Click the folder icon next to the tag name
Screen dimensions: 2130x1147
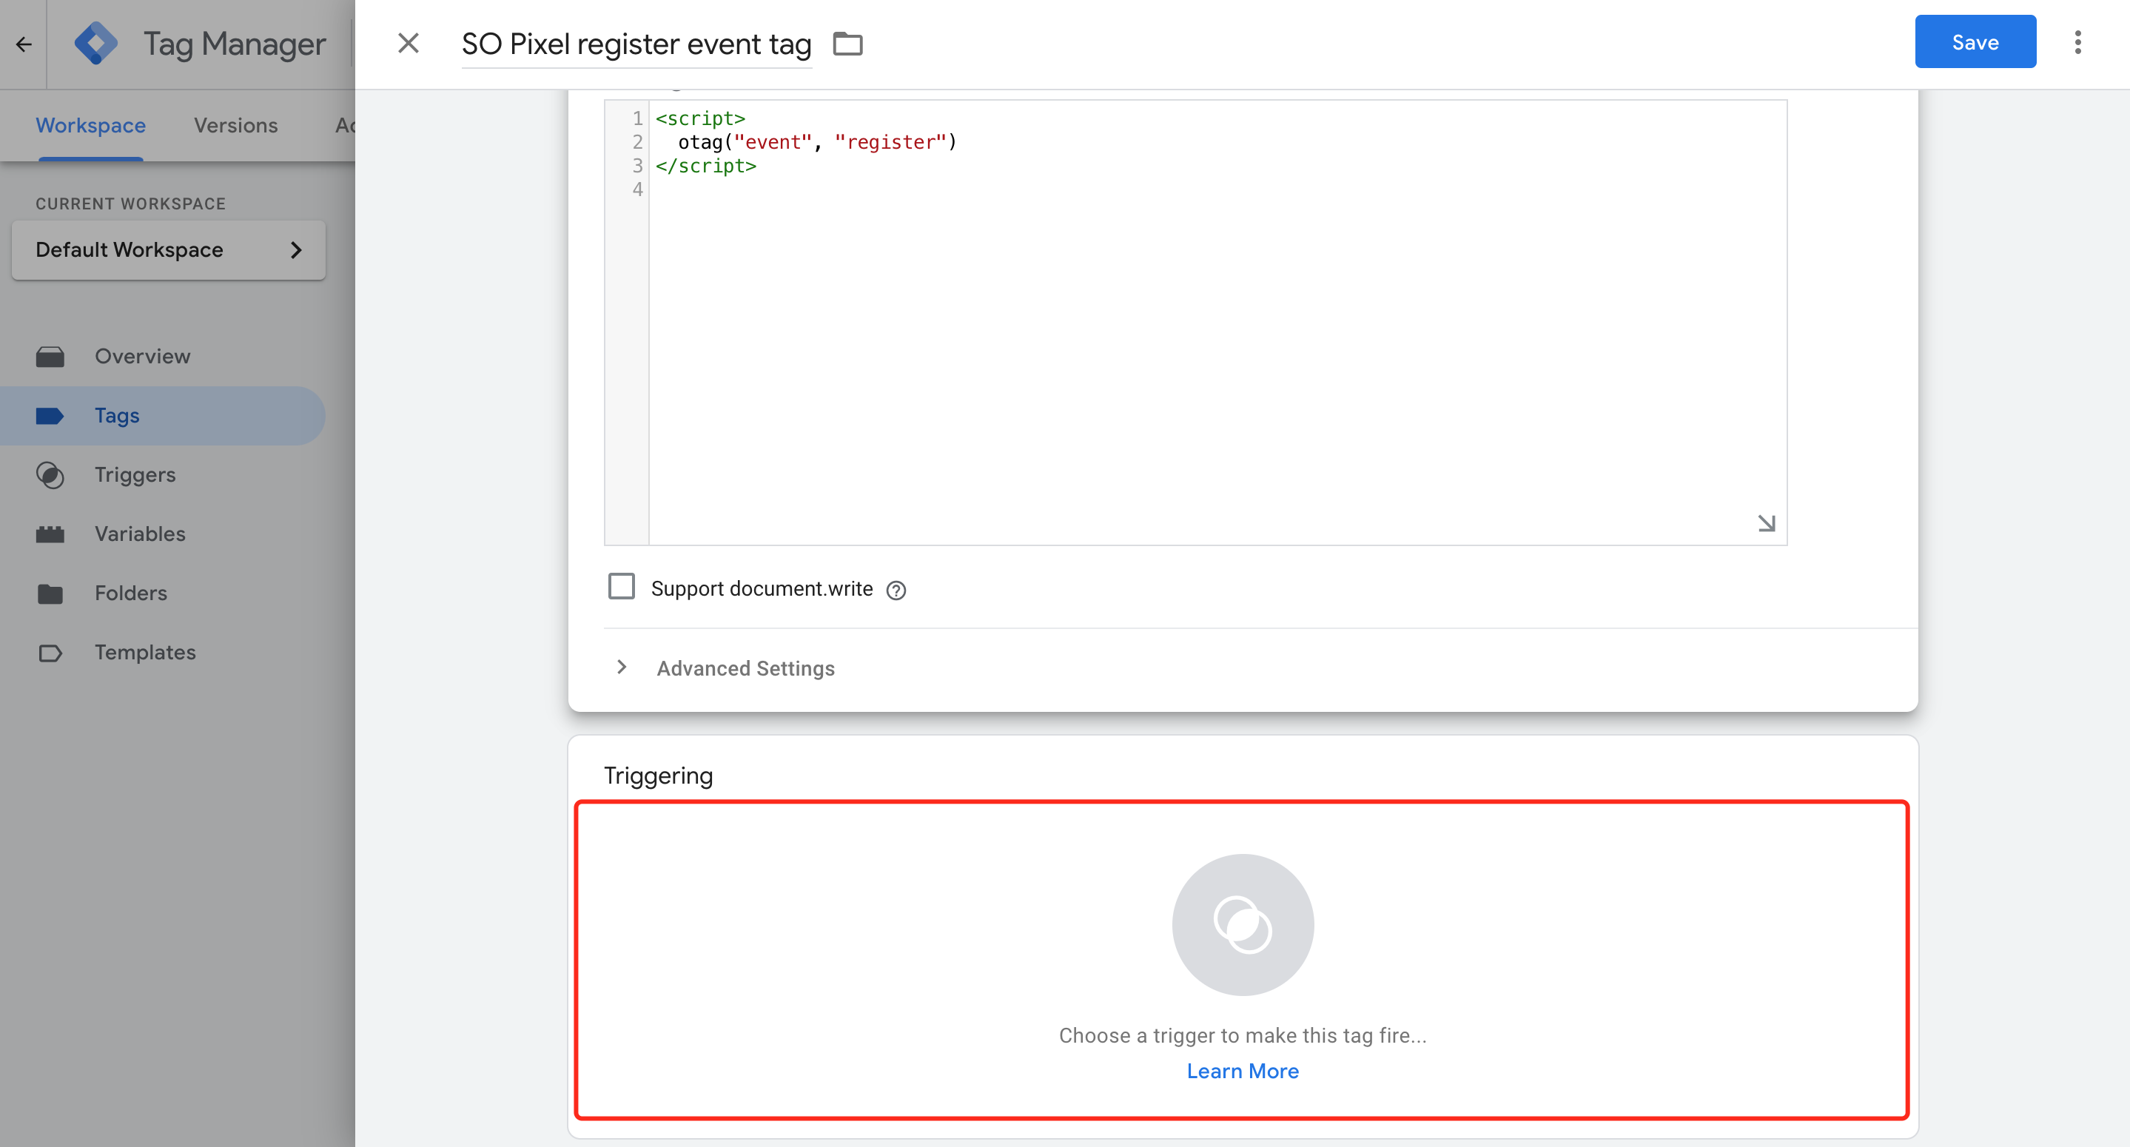tap(847, 44)
